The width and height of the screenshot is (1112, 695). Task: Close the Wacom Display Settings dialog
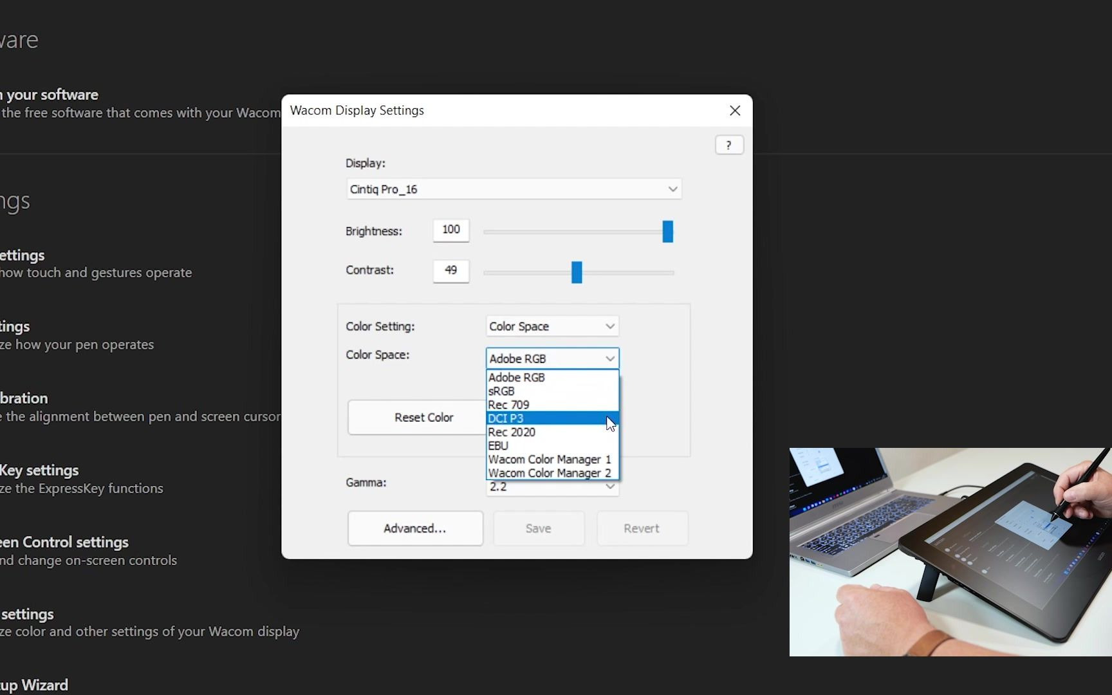[x=736, y=110]
